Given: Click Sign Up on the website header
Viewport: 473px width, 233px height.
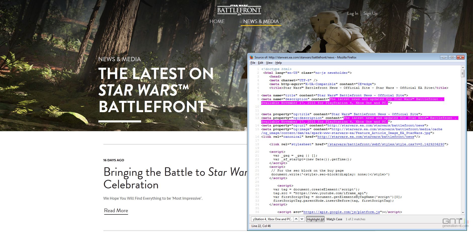Looking at the screenshot, I should pos(370,14).
